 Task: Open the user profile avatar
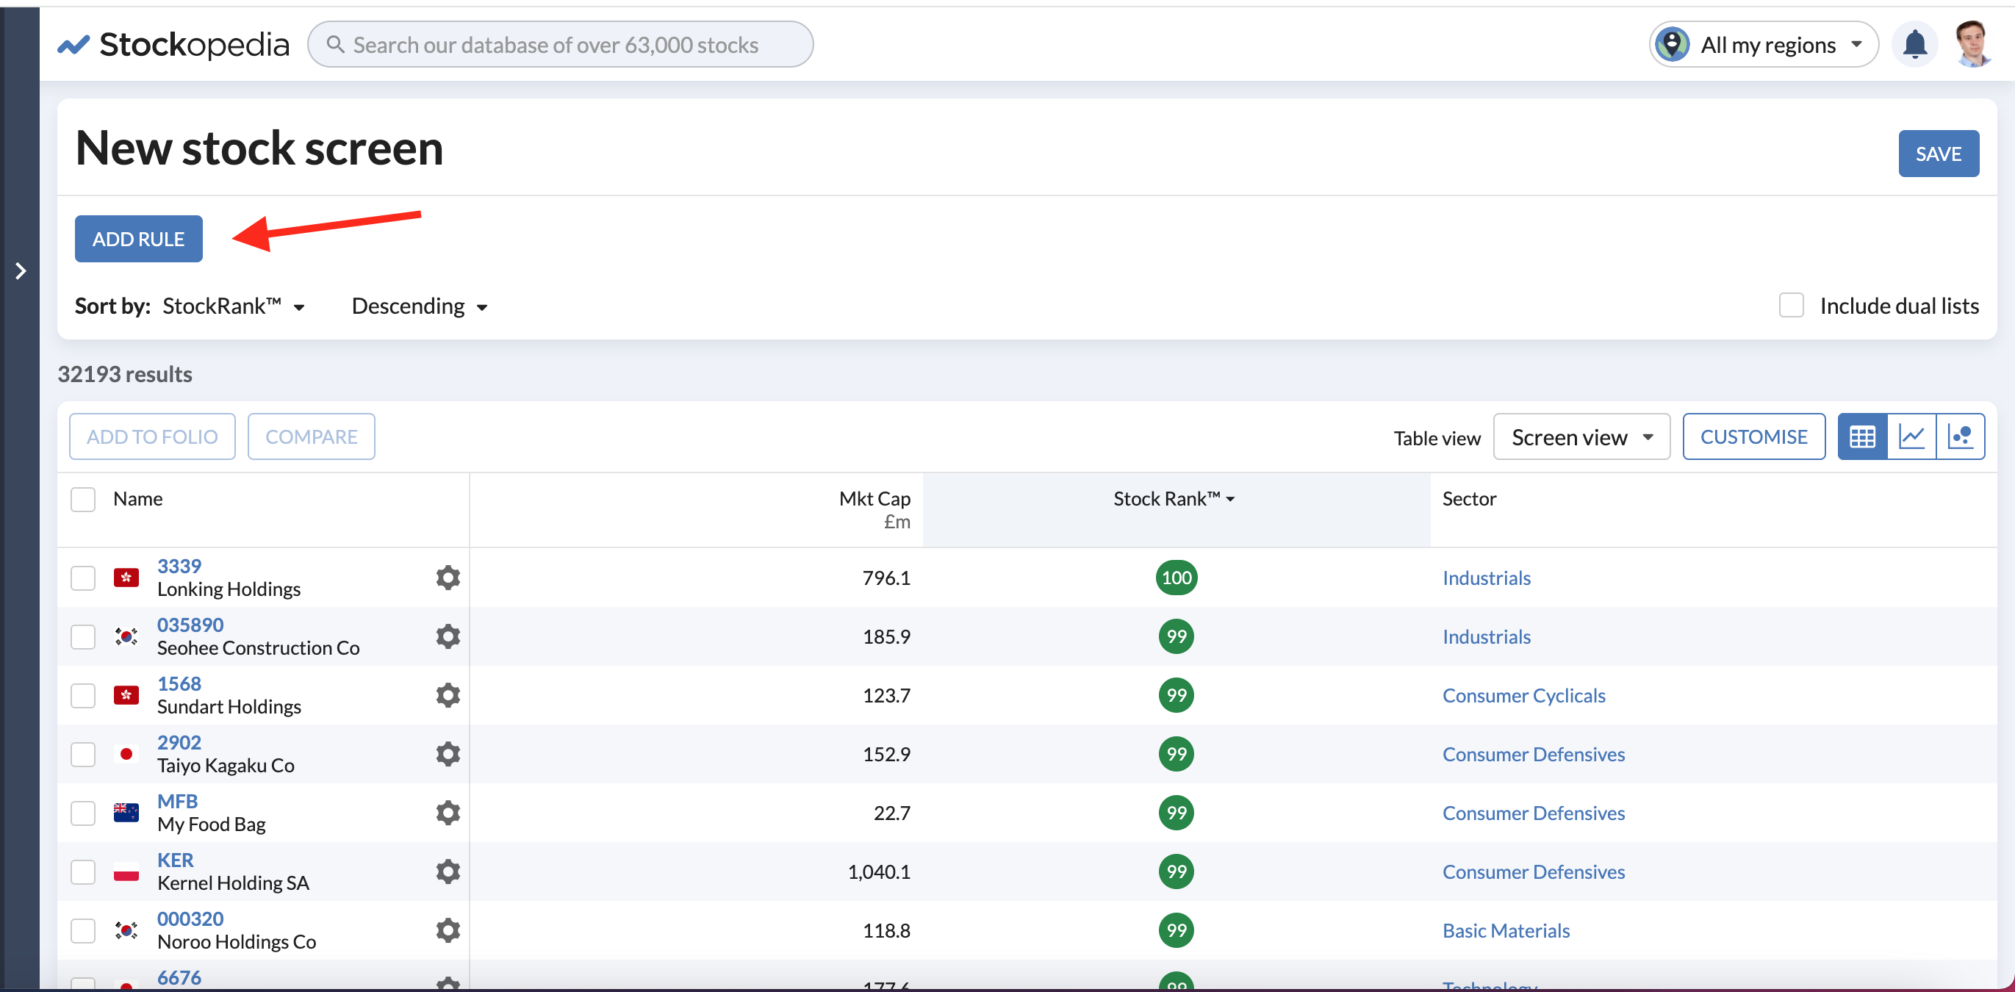point(1972,44)
